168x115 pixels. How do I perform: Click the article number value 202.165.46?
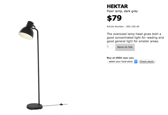tap(133, 26)
